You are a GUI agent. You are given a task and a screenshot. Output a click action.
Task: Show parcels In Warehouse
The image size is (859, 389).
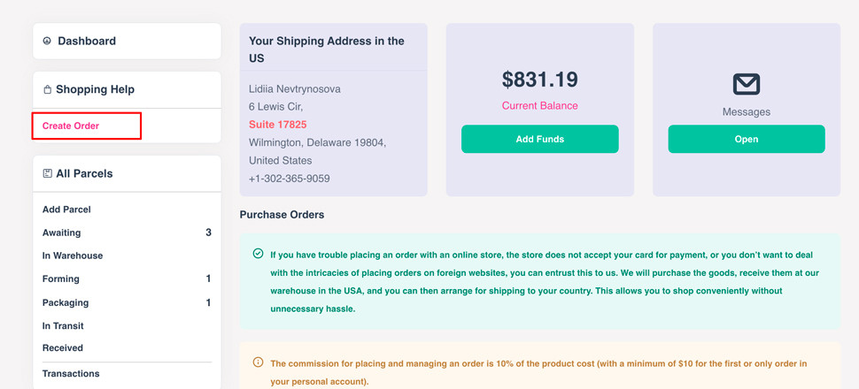point(73,256)
